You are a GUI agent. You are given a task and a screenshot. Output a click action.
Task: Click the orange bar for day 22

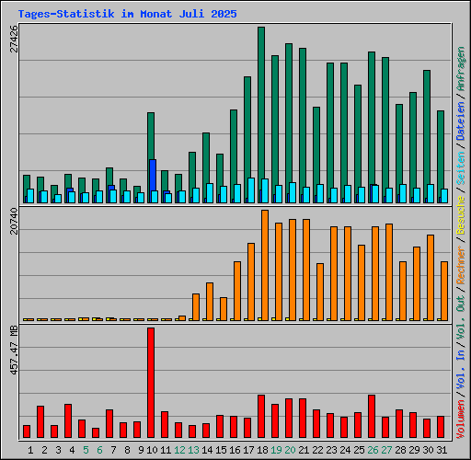[320, 292]
